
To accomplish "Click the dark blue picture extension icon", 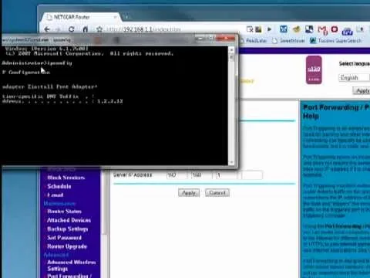I will [309, 29].
